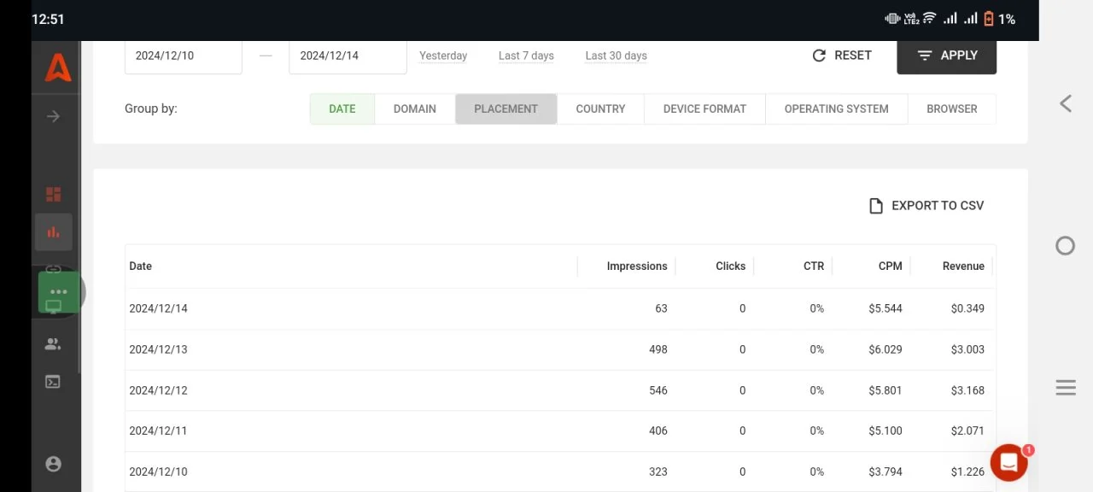Group by DATE

(342, 109)
